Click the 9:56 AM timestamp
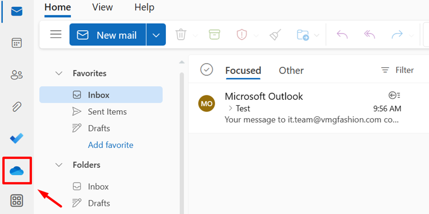The width and height of the screenshot is (429, 214). click(387, 109)
